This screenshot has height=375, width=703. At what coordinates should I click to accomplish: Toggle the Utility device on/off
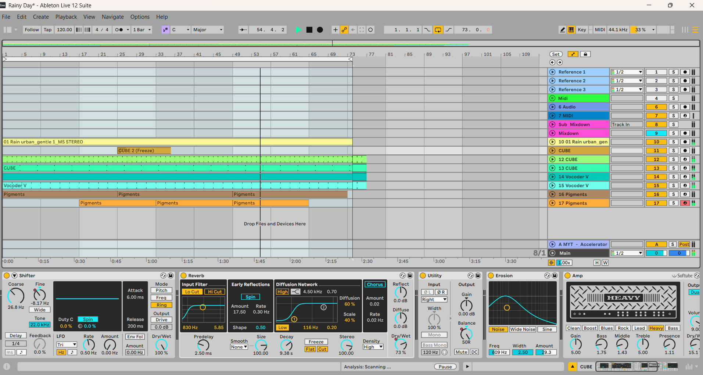[x=423, y=275]
